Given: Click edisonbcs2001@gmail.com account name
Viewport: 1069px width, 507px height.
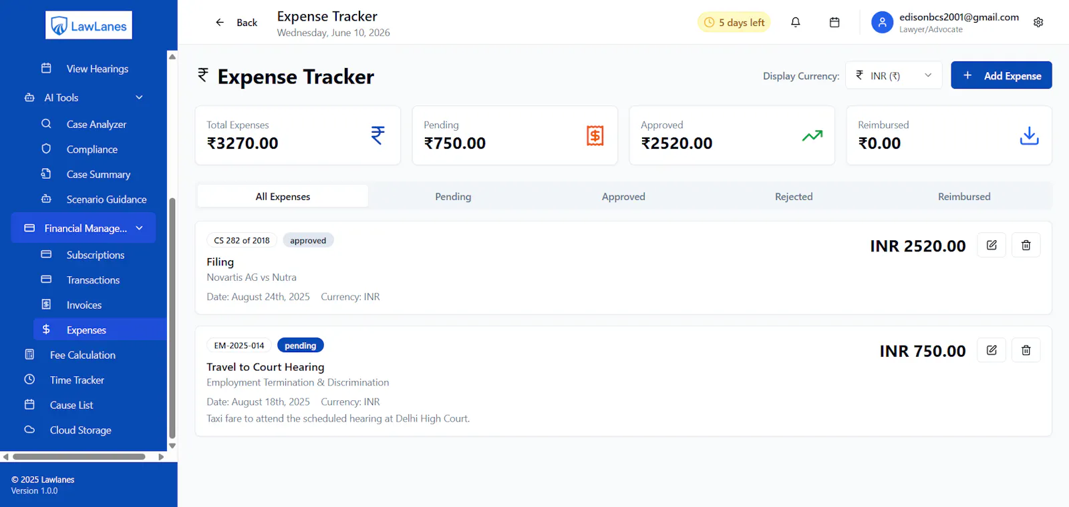Looking at the screenshot, I should [x=959, y=17].
